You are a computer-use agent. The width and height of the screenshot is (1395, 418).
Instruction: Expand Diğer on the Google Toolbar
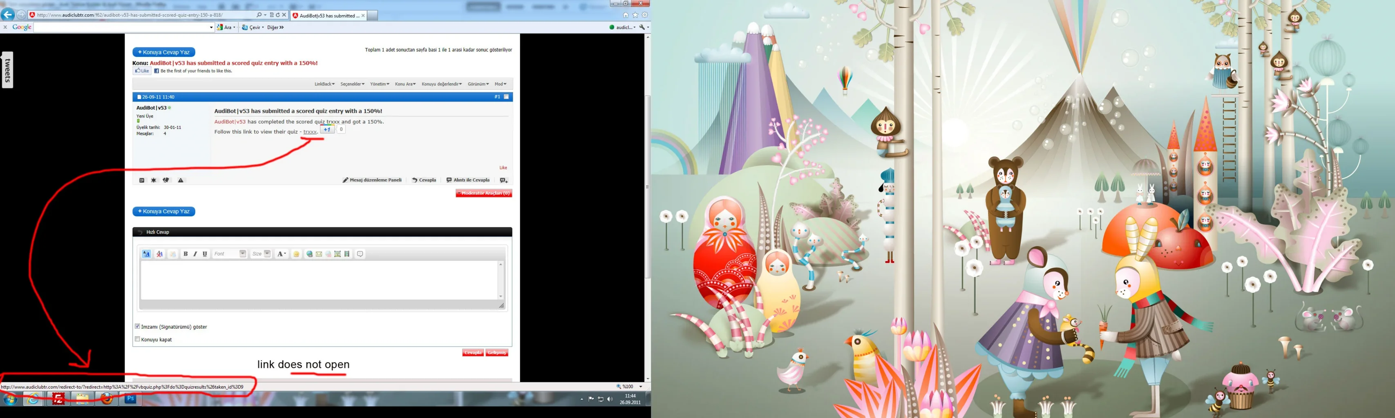pos(276,27)
